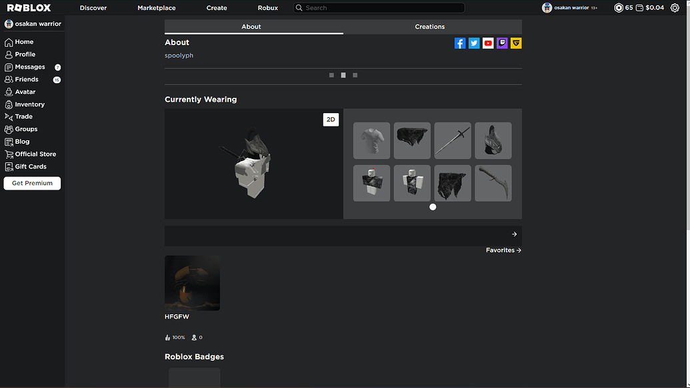Click the $0.04 wallet credit icon
Viewport: 690px width, 388px height.
point(639,8)
